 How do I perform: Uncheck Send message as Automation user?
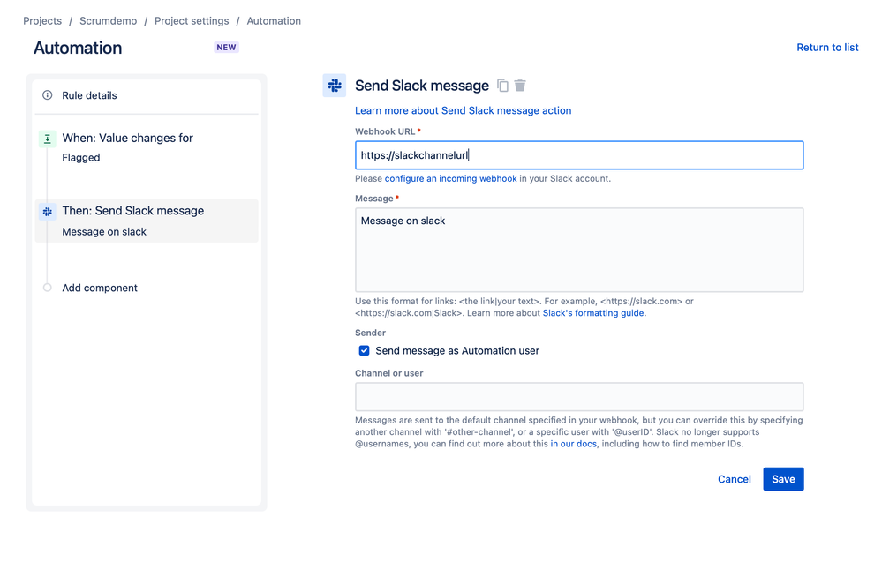(364, 350)
